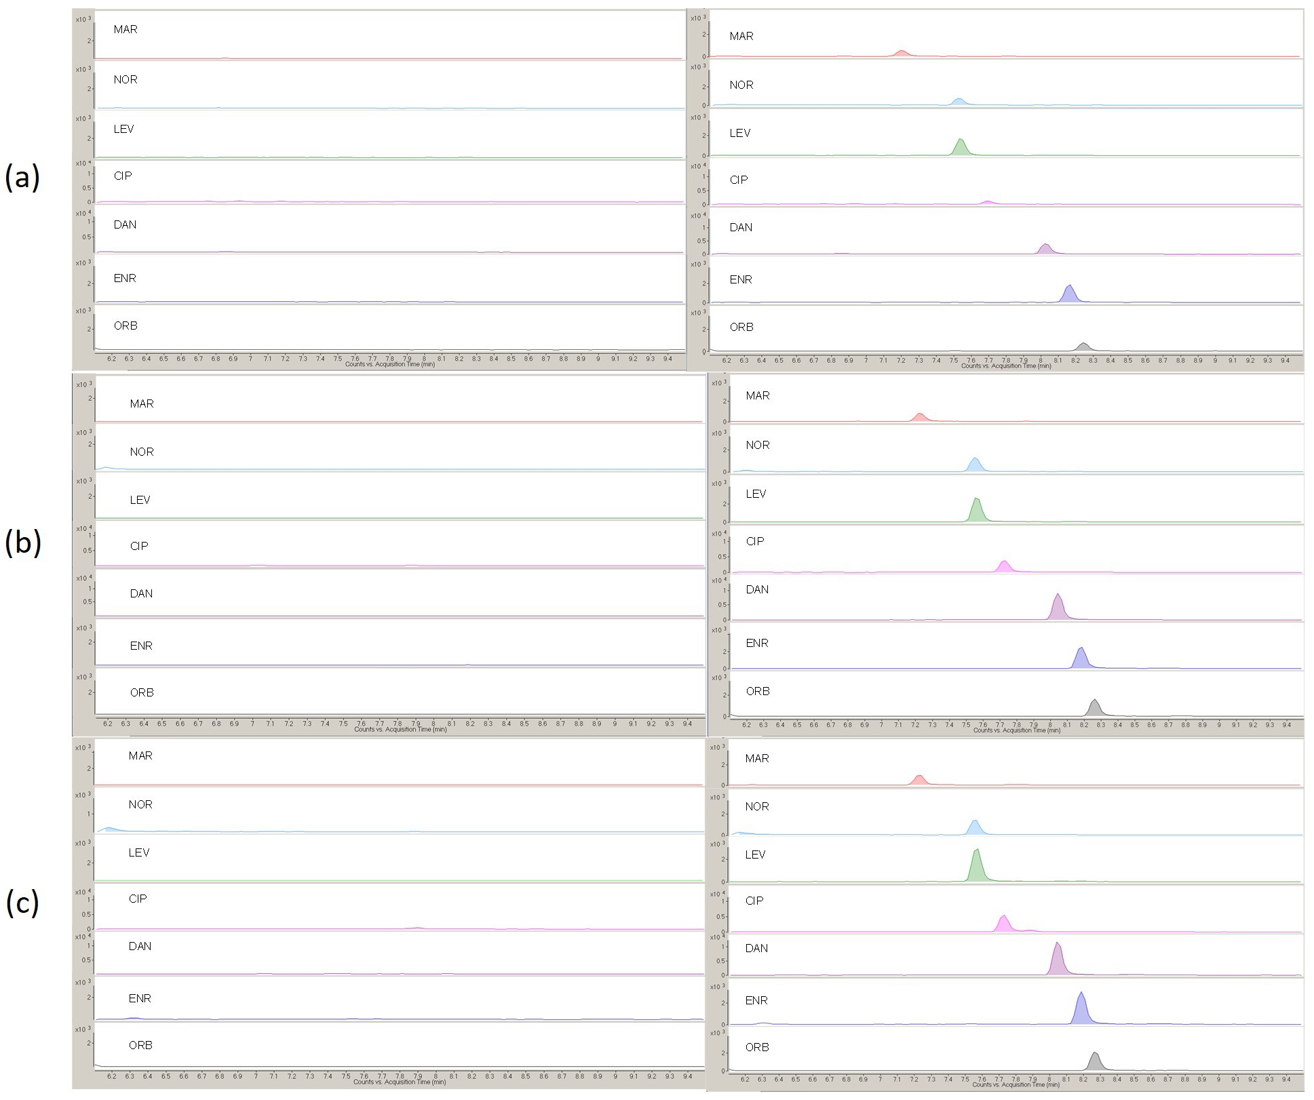
Task: Click the ORB label in panel (c) blank chromatogram
Action: (x=140, y=1045)
